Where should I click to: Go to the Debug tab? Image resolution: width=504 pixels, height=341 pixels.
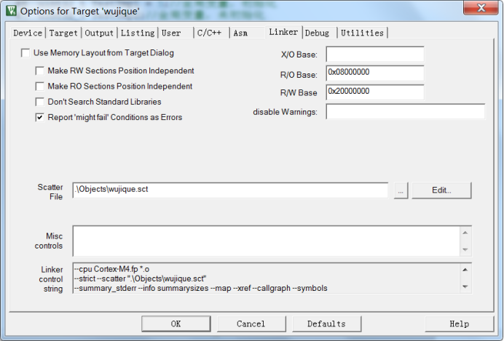(x=319, y=33)
